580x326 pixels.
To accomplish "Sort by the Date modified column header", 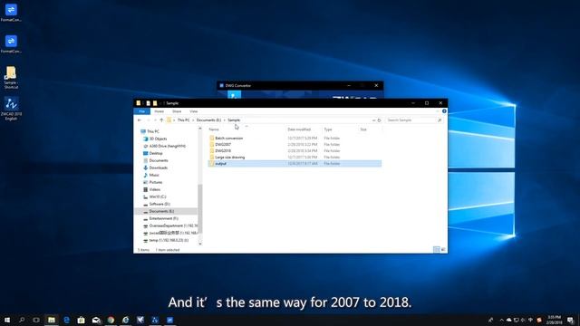I will coord(299,129).
